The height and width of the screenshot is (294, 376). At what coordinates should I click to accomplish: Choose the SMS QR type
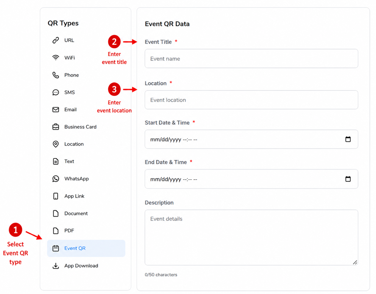(70, 92)
